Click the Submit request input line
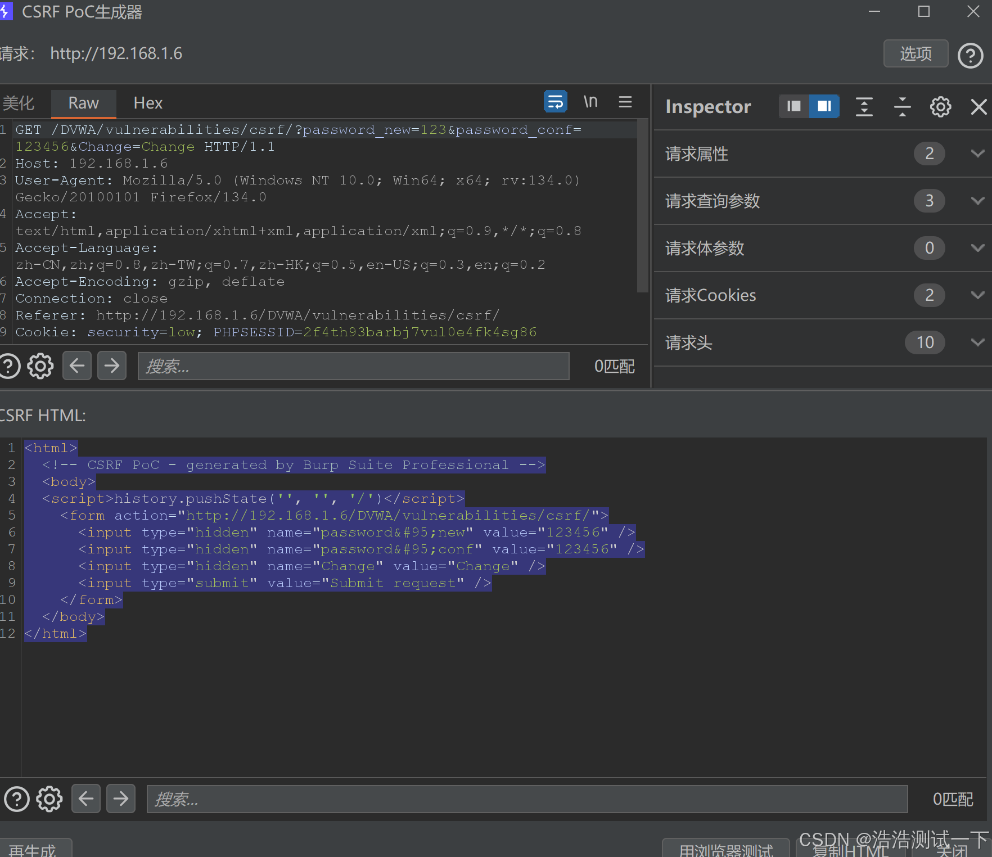This screenshot has width=992, height=857. pos(285,583)
